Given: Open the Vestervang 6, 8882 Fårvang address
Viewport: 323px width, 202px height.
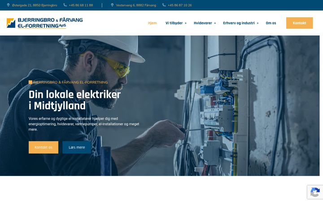Looking at the screenshot, I should (x=136, y=5).
